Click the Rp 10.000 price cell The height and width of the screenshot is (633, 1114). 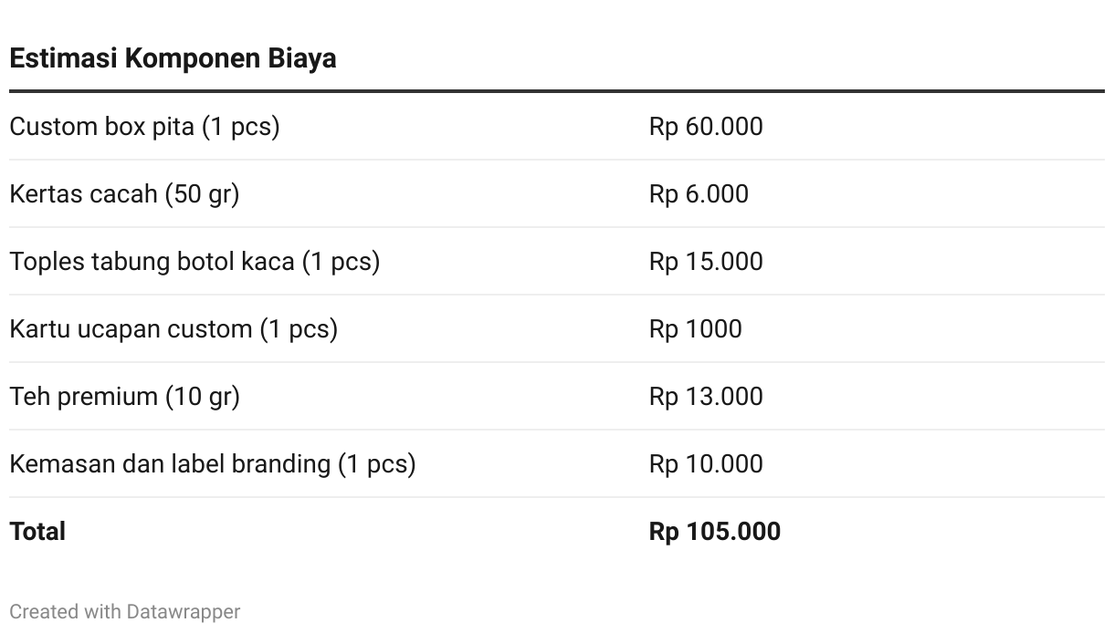click(706, 463)
